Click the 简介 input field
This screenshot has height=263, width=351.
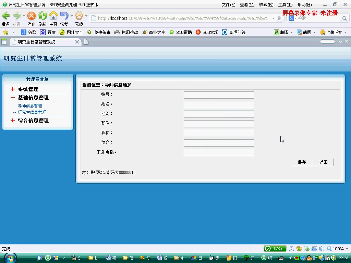[x=219, y=143]
